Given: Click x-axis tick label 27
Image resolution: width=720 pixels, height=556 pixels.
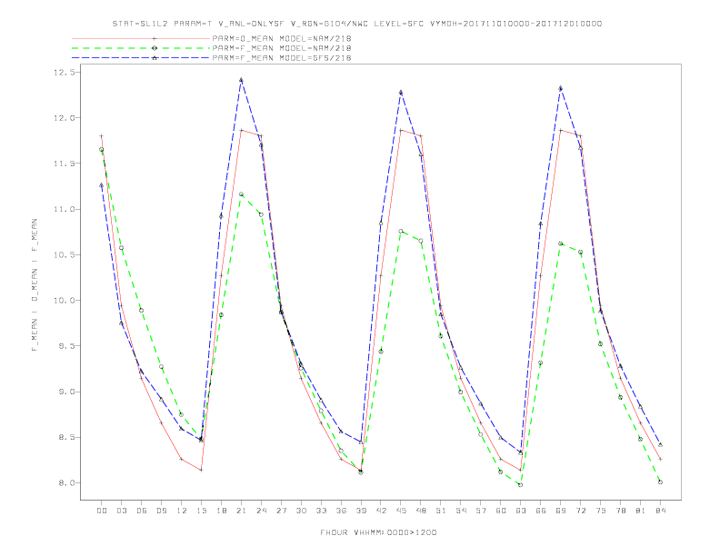Looking at the screenshot, I should 281,511.
